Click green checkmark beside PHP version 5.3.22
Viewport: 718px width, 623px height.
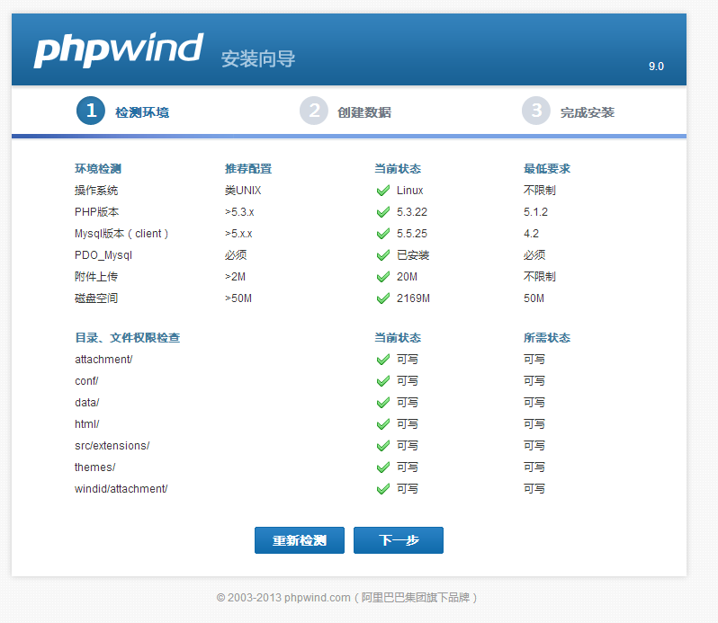(x=383, y=212)
